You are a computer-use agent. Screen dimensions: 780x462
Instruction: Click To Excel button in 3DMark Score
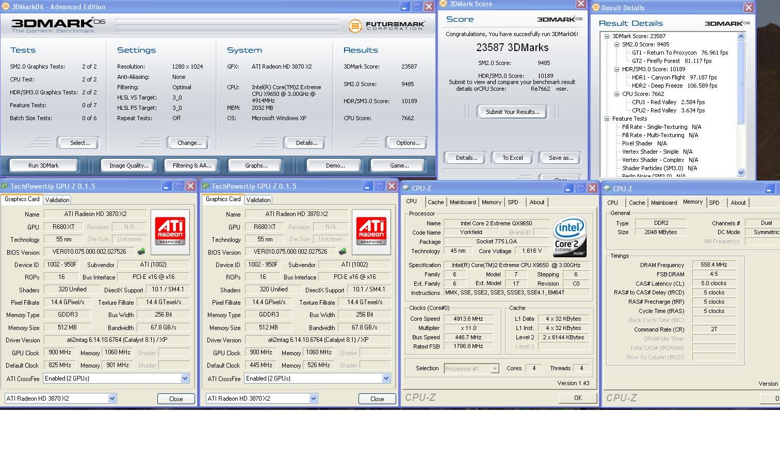pos(513,158)
